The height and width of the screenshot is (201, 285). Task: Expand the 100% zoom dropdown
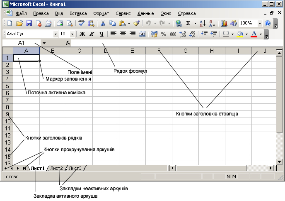tap(260, 23)
